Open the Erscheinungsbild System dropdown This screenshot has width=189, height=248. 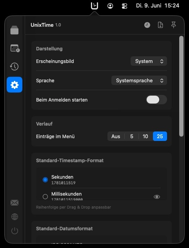click(x=149, y=61)
